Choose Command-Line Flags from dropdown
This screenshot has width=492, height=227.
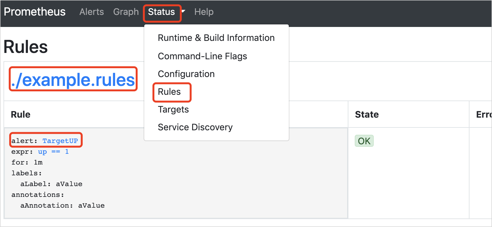coord(202,56)
